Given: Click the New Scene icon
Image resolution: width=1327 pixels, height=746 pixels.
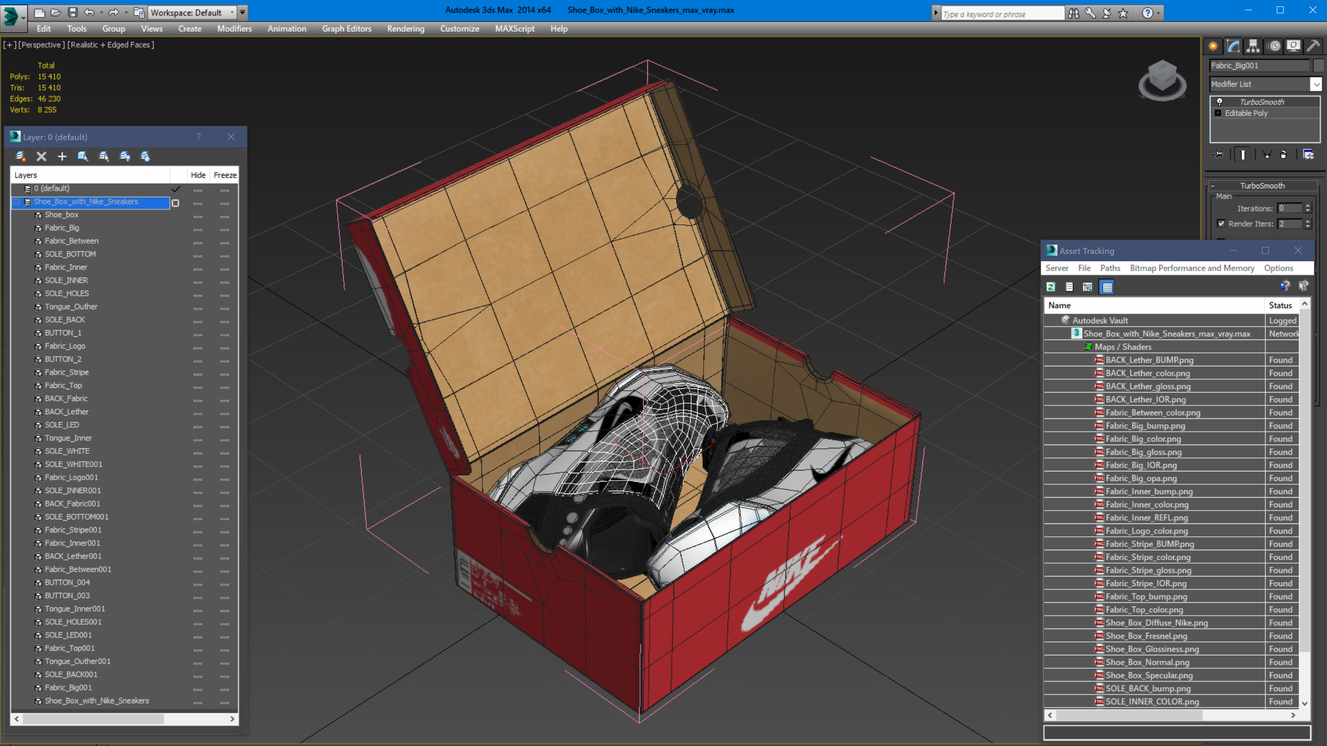Looking at the screenshot, I should [x=39, y=12].
